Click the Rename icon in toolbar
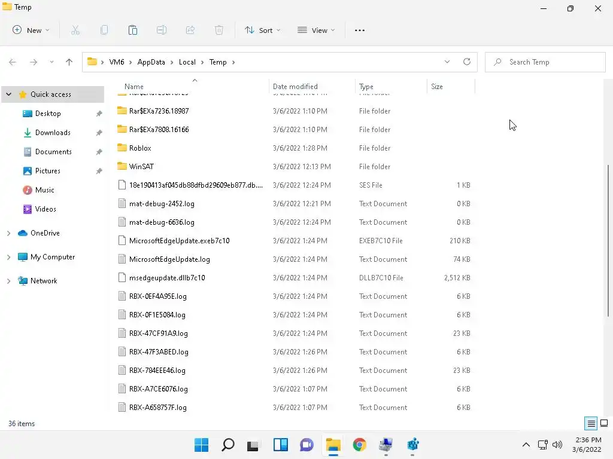 point(162,30)
